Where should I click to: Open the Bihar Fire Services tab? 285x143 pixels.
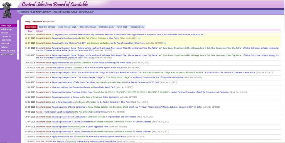(47, 27)
